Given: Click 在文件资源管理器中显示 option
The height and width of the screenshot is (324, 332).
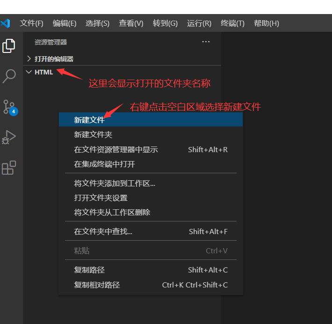Looking at the screenshot, I should pos(116,150).
